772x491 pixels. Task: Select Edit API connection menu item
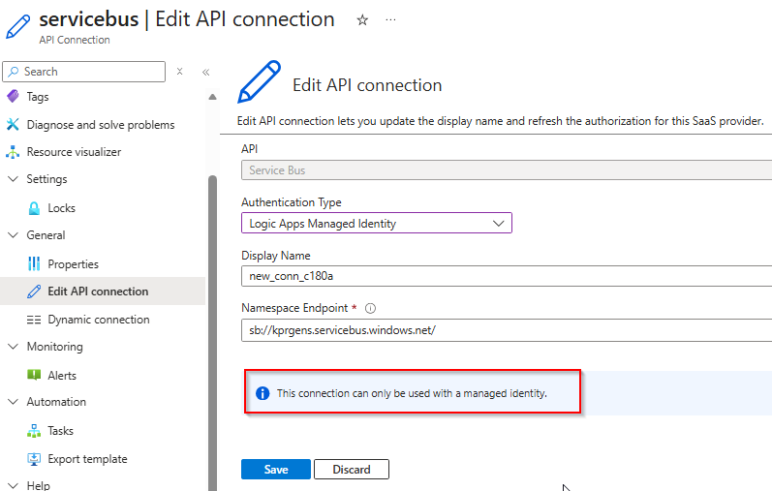tap(103, 292)
